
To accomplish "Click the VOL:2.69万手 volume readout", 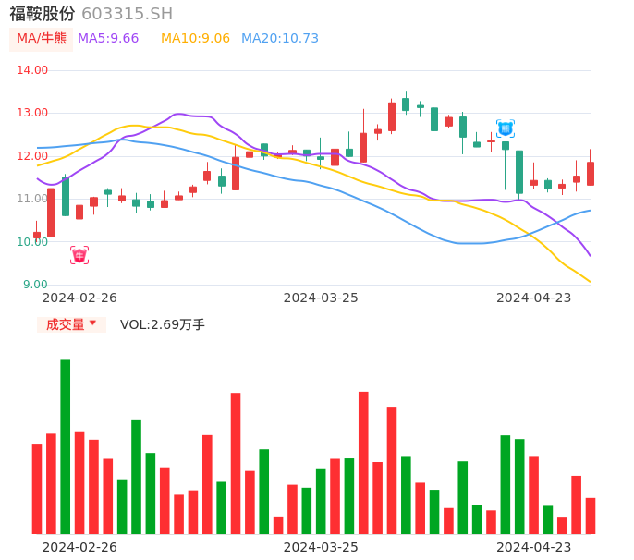I will pos(163,324).
